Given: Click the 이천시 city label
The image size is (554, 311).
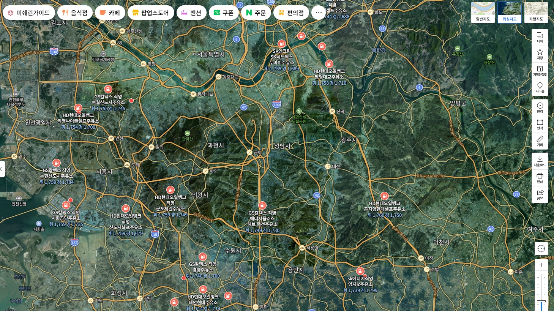Looking at the screenshot, I should click(441, 242).
